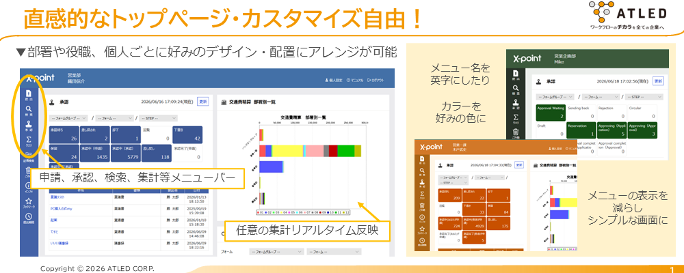Click 更新 button in orange screen

tap(518, 165)
